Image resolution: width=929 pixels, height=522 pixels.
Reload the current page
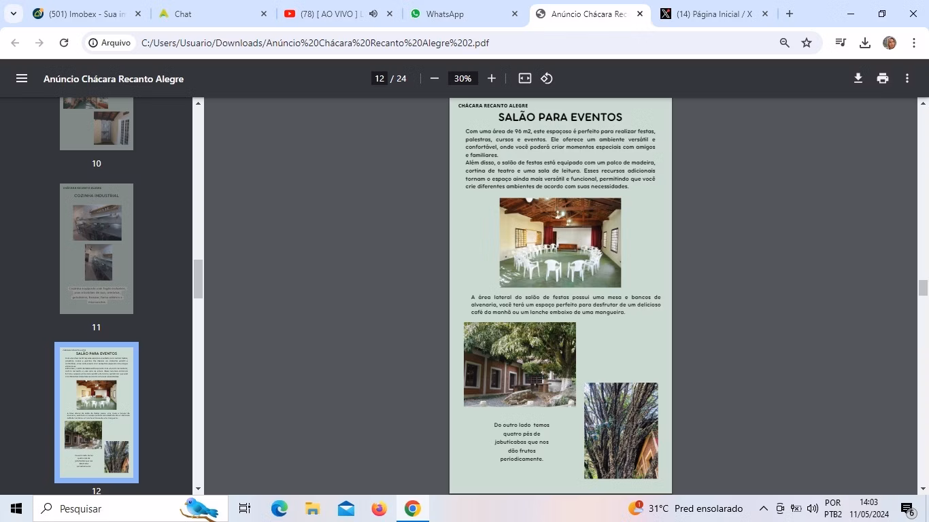(64, 43)
